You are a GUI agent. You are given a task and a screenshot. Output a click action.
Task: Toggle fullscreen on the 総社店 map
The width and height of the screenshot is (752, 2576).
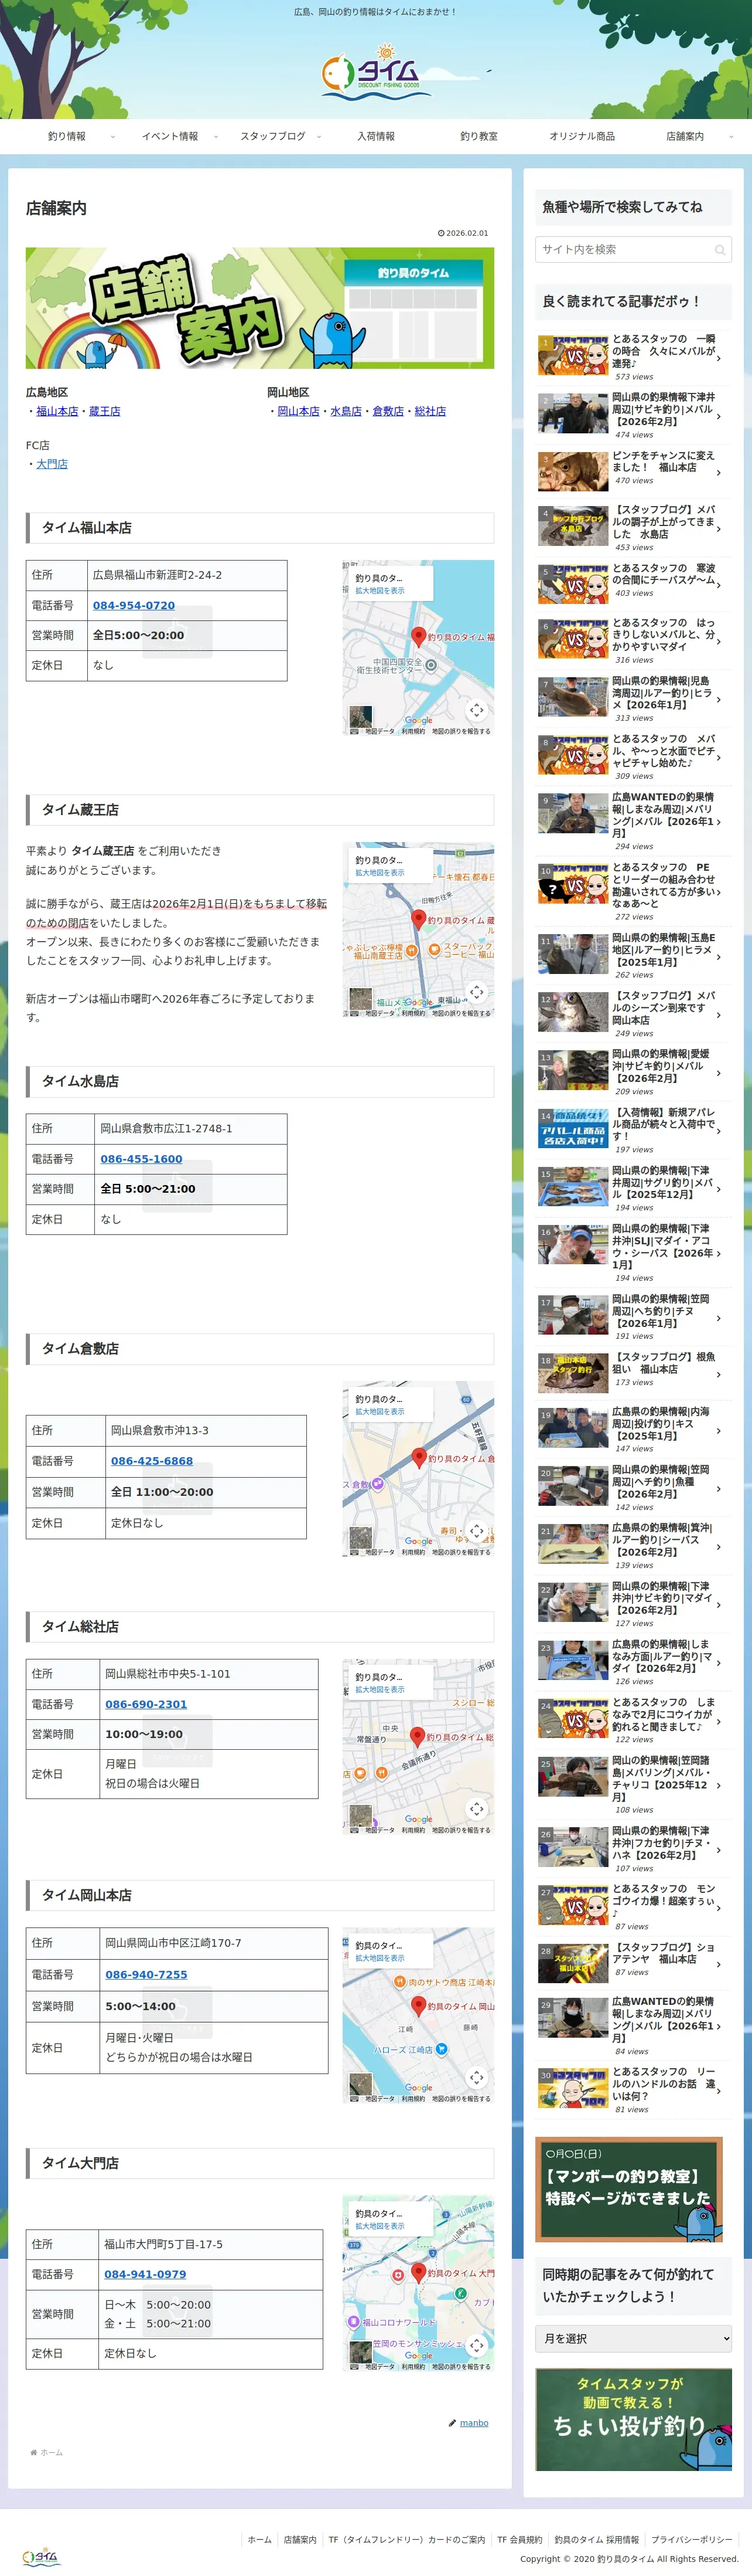click(x=476, y=1809)
